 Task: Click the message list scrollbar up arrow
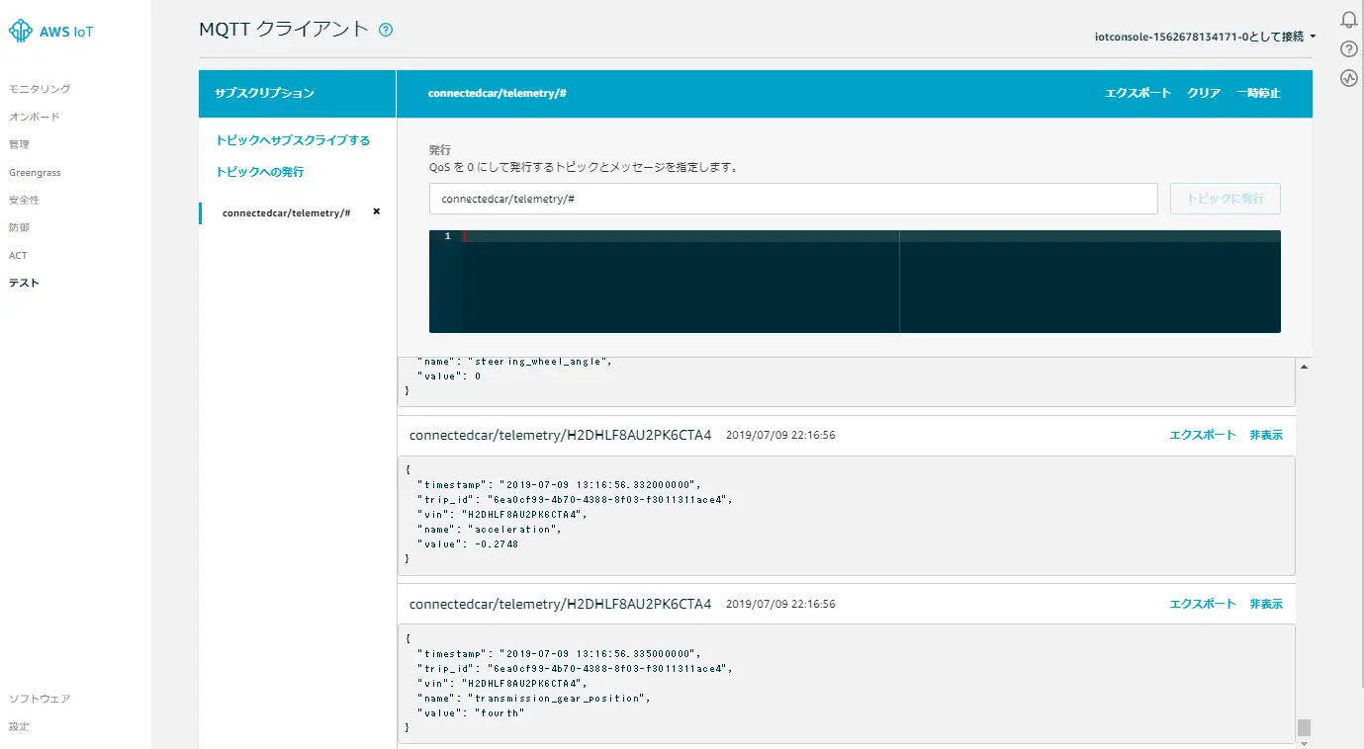coord(1304,367)
